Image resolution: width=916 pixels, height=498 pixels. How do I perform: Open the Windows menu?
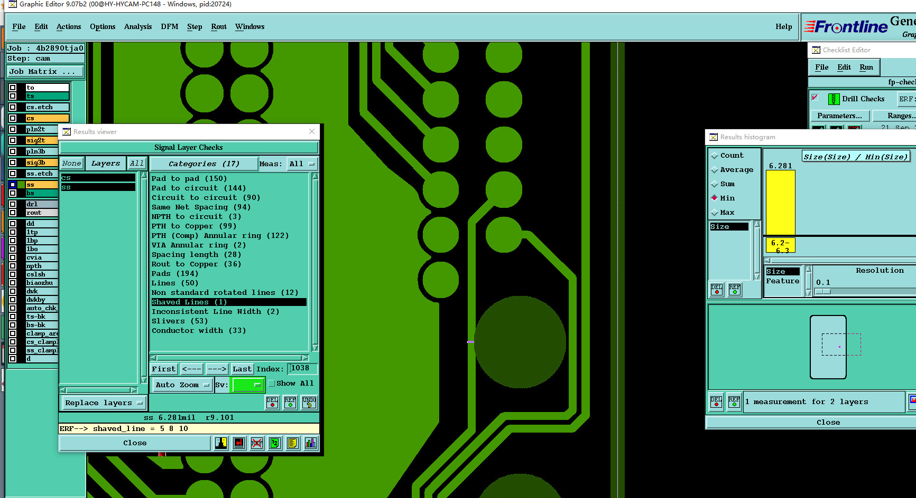click(x=250, y=27)
